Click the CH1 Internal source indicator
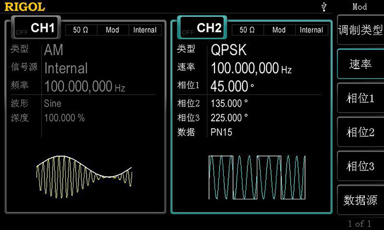Screen dimensions: 384x230 (145, 30)
